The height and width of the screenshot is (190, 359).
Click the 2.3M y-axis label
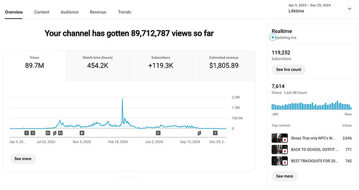pyautogui.click(x=236, y=97)
